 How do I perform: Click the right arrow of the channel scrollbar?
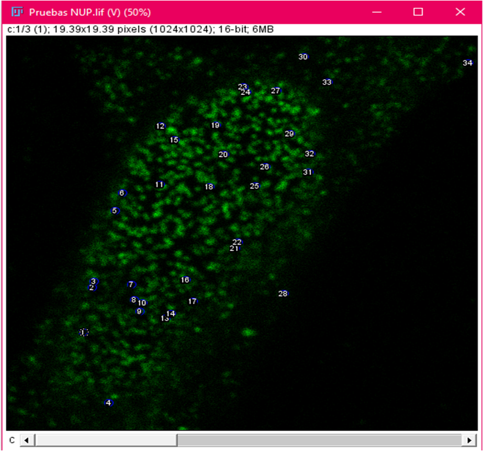(x=470, y=439)
